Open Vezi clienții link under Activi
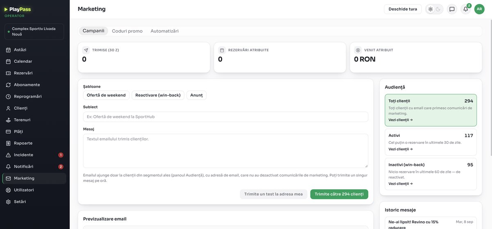This screenshot has width=492, height=229. 401,149
